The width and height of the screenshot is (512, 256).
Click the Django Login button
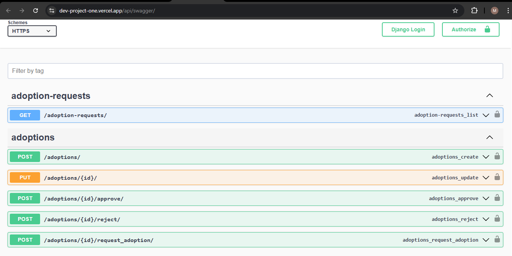[408, 29]
